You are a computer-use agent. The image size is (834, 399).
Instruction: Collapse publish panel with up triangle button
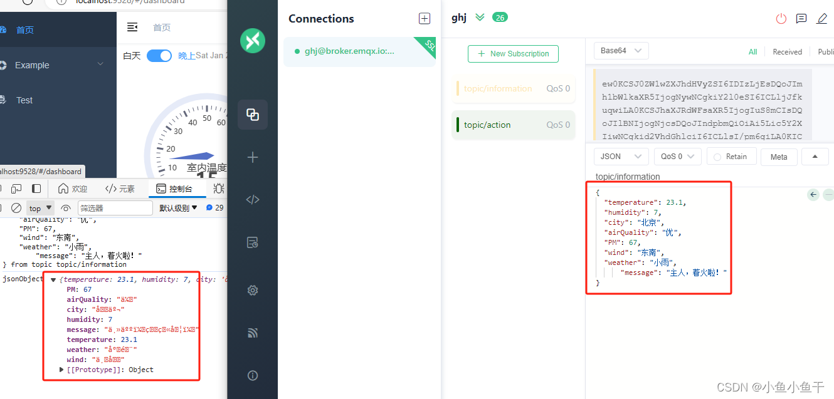(x=815, y=157)
